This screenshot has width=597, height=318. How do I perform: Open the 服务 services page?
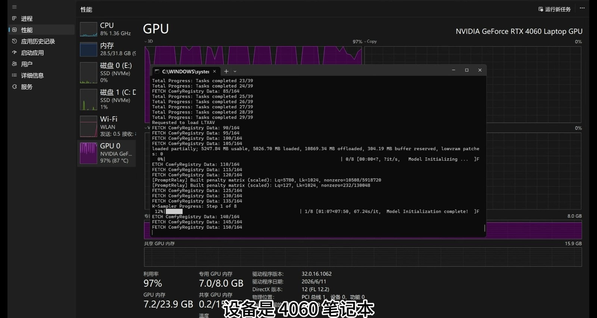click(26, 87)
